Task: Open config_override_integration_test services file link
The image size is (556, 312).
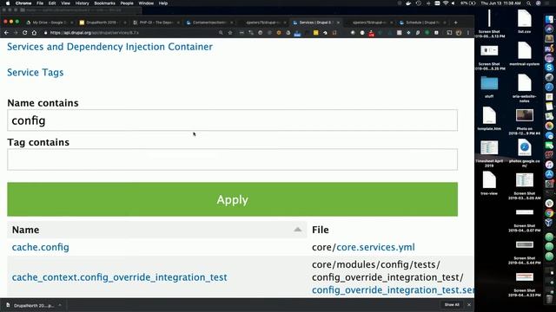Action: pyautogui.click(x=393, y=289)
